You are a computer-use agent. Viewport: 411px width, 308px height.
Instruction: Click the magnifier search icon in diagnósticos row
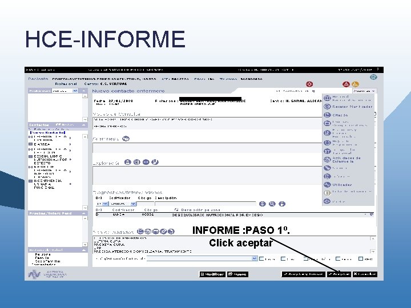(x=272, y=204)
